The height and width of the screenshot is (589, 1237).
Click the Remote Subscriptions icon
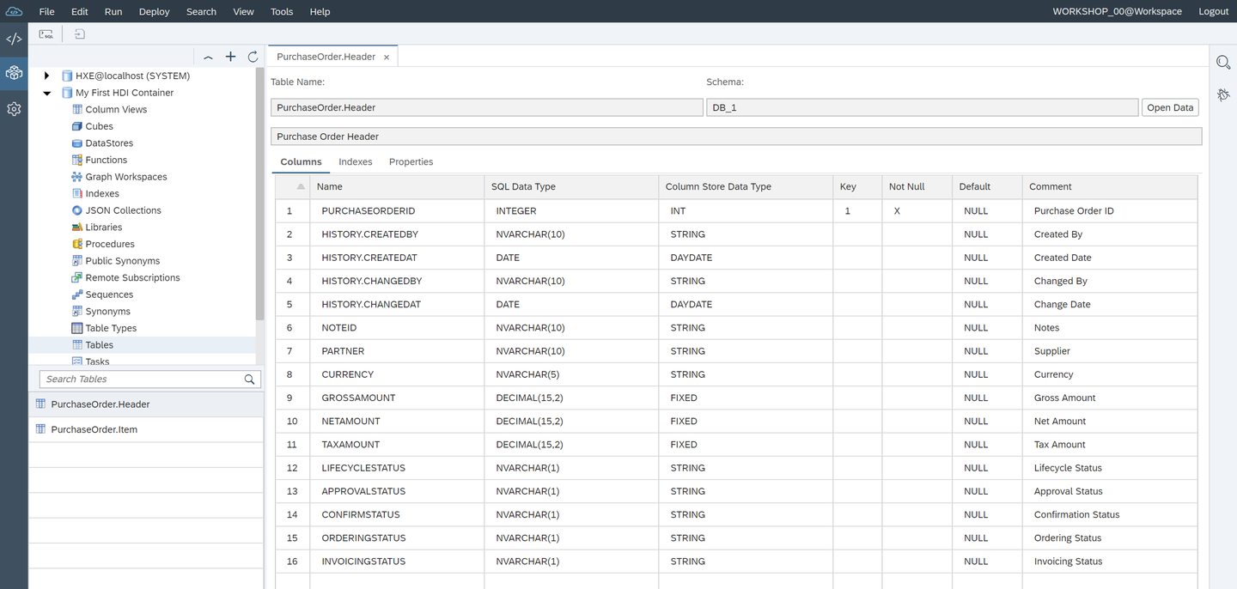point(77,277)
